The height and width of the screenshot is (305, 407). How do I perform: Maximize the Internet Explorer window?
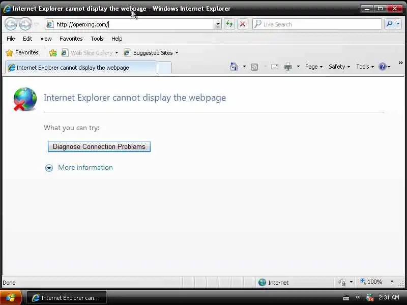380,9
